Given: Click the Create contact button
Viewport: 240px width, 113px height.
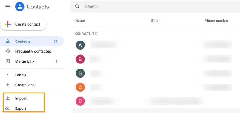Looking at the screenshot, I should (23, 24).
